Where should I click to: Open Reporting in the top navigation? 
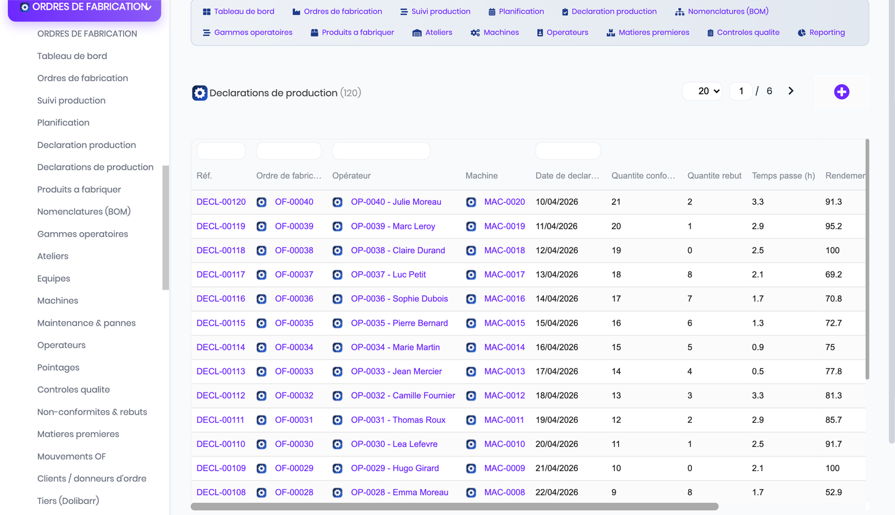pyautogui.click(x=827, y=32)
